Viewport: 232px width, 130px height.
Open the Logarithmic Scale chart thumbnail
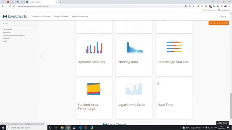134,89
